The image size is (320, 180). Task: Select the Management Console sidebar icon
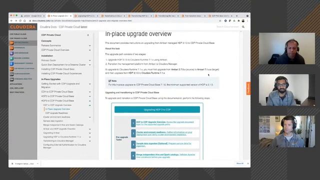(12, 63)
